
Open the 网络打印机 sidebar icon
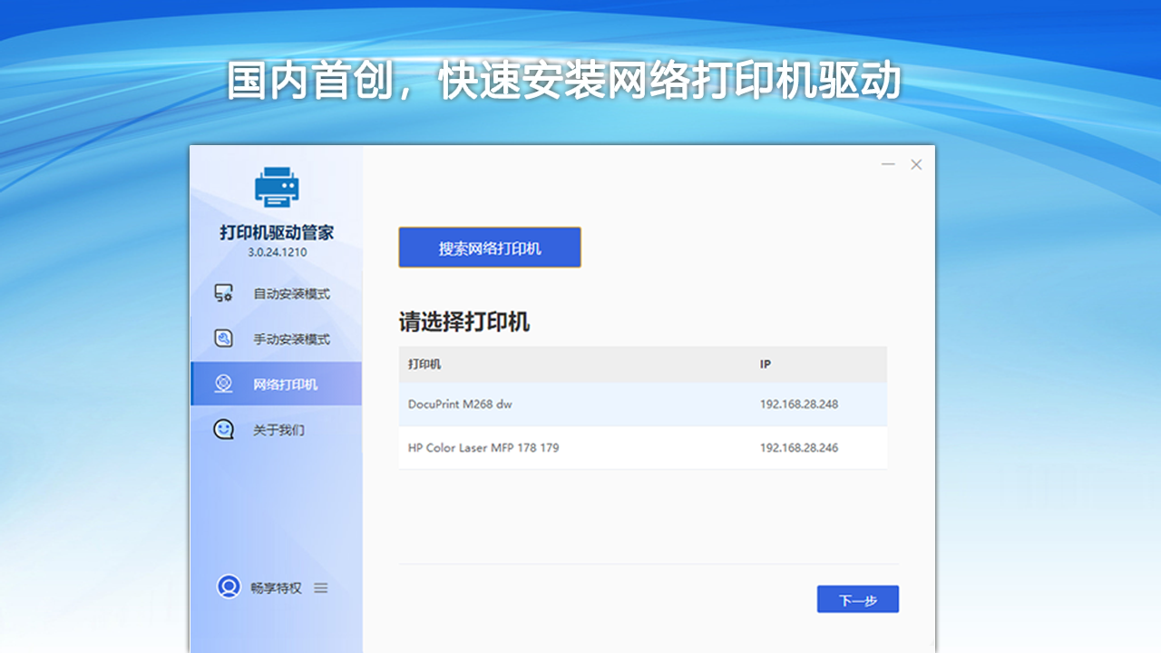223,383
